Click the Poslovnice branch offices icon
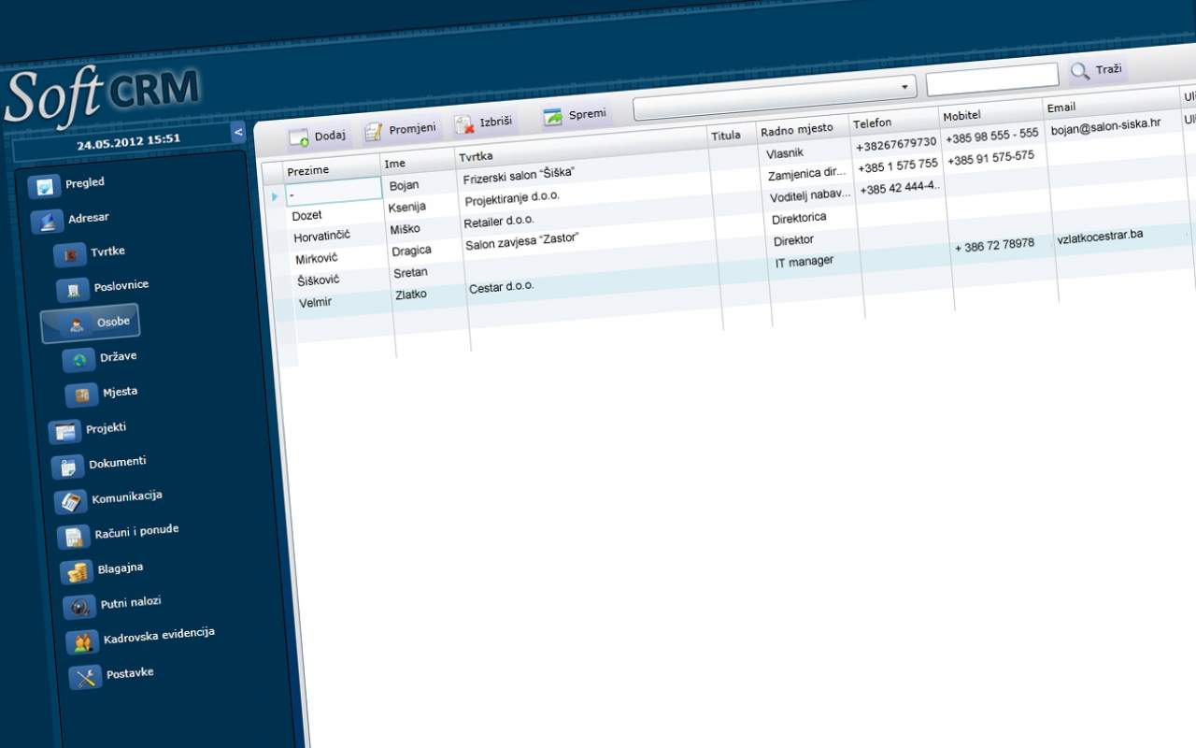 tap(73, 290)
